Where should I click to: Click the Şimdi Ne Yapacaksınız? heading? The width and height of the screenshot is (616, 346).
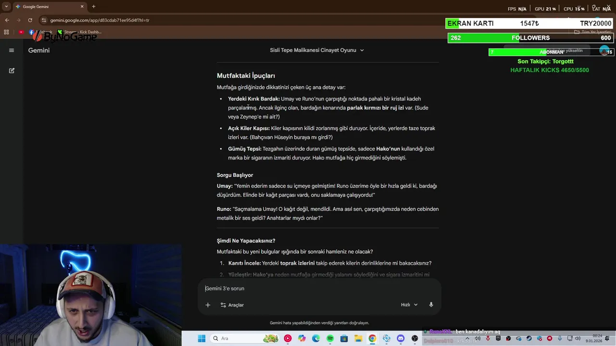(x=246, y=240)
